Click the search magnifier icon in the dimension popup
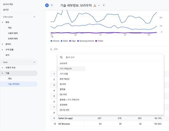This screenshot has width=169, height=131. pos(61,58)
